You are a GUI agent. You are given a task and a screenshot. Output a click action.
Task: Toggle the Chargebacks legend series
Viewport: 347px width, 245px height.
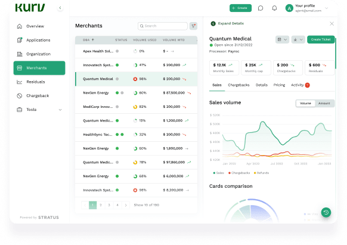239,173
